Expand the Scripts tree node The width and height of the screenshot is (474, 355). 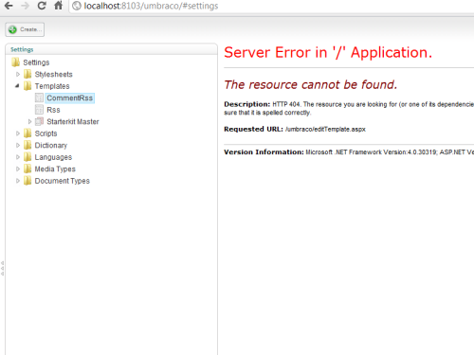point(18,133)
